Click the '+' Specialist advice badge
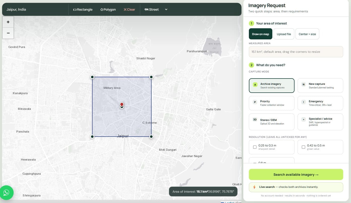The height and width of the screenshot is (203, 351). (x=303, y=119)
